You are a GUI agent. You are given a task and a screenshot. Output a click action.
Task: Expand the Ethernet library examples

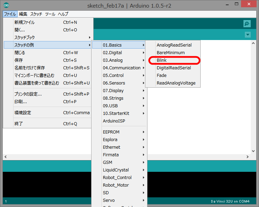coord(118,147)
